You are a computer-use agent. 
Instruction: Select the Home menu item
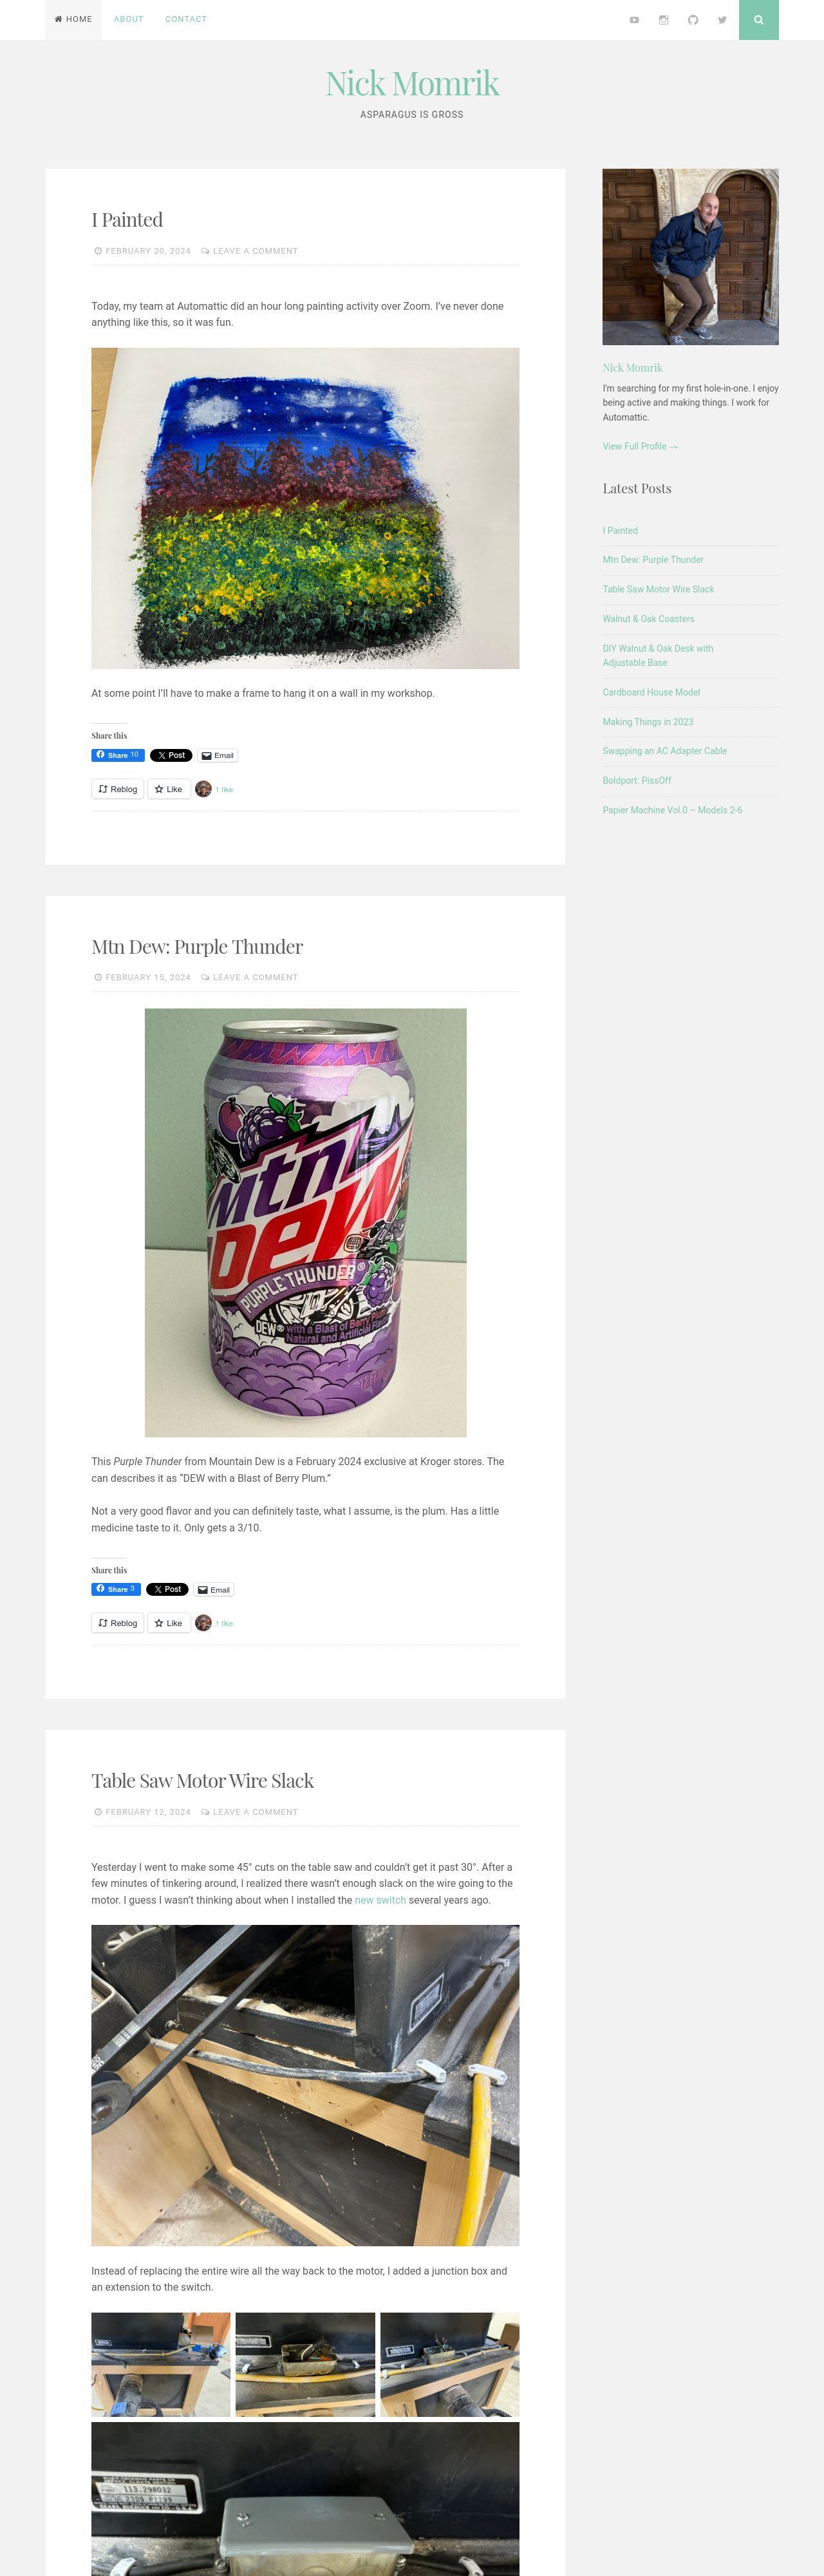[73, 19]
